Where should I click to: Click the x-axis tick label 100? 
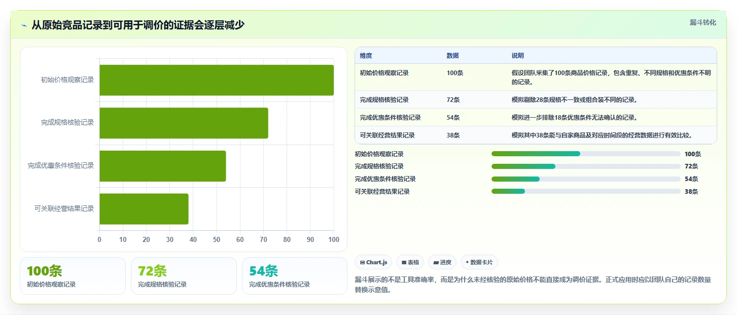[334, 239]
